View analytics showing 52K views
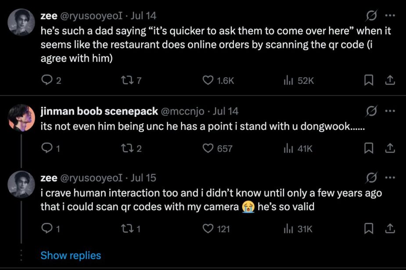This screenshot has height=270, width=406. (x=299, y=80)
